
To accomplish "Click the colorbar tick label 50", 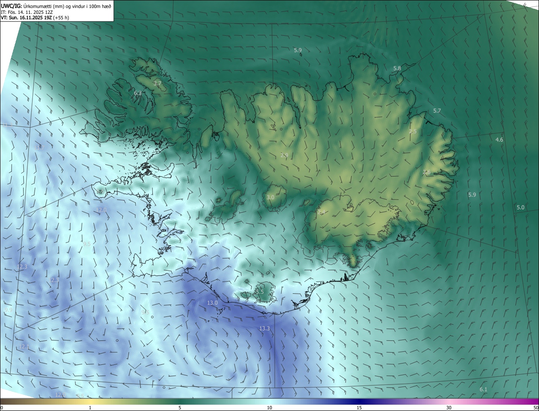I will click(x=536, y=408).
